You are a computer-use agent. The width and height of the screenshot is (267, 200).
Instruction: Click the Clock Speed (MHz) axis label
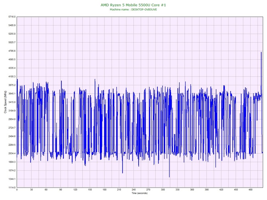5,102
